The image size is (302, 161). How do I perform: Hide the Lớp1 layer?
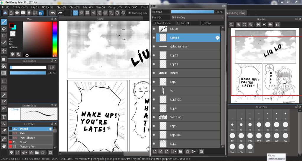pos(154,144)
